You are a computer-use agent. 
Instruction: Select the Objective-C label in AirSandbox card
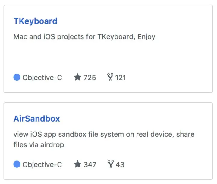pos(42,165)
